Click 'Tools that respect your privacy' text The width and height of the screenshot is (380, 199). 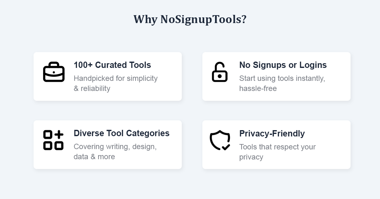[277, 147]
